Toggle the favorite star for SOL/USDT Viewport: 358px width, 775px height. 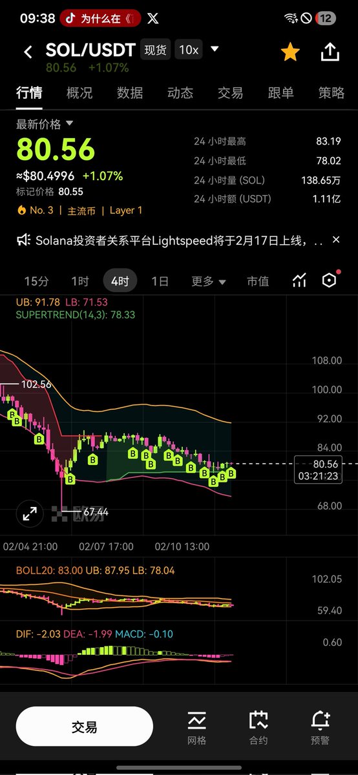290,52
